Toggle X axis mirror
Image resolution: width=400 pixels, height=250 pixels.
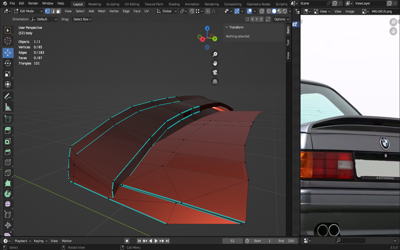(252, 19)
